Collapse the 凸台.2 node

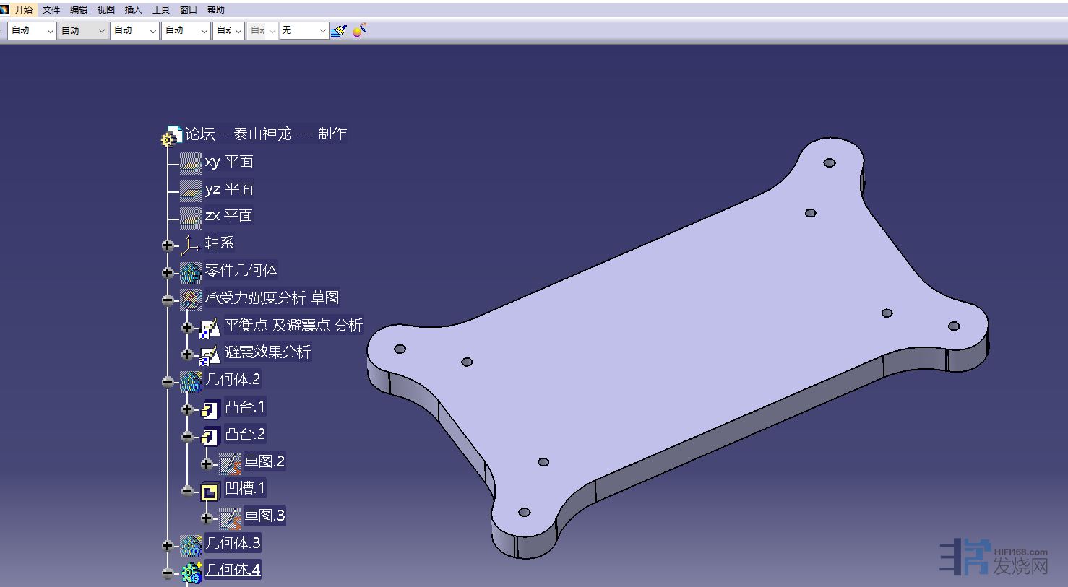[187, 436]
